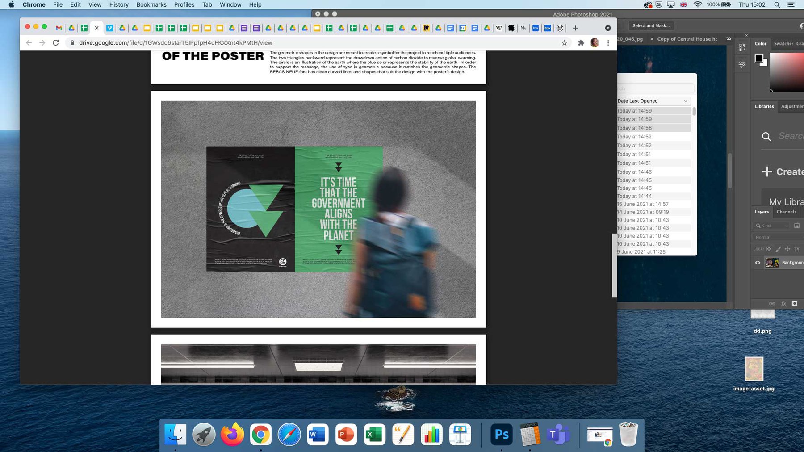Select file row opened 15 June 2021 at 14:57
The height and width of the screenshot is (452, 804).
point(653,204)
